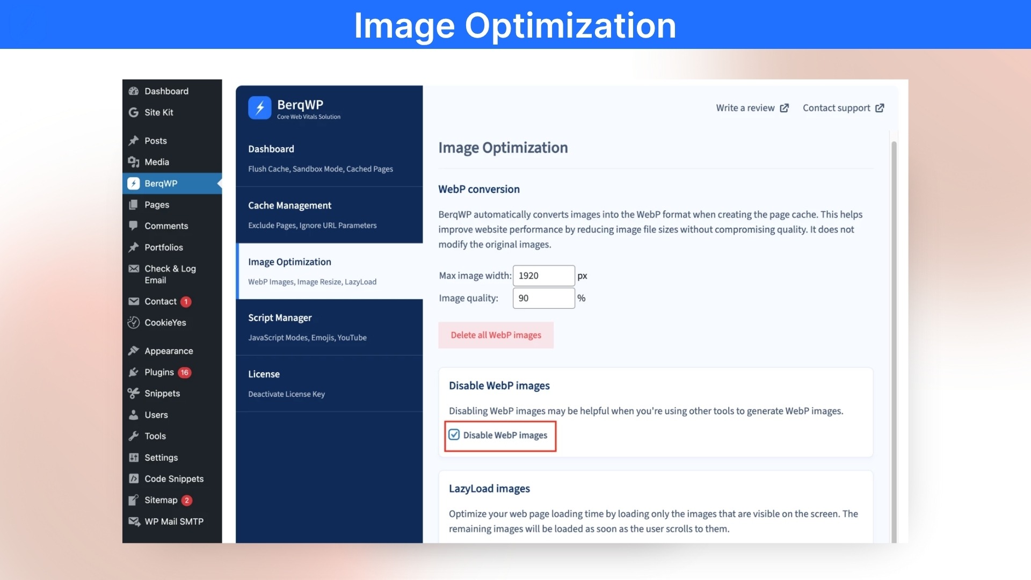The width and height of the screenshot is (1031, 580).
Task: Click Delete all WebP images
Action: [496, 335]
